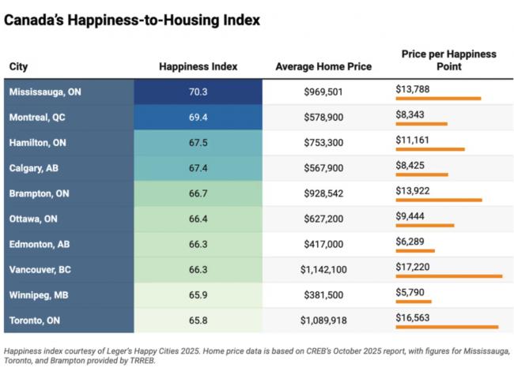Click the Toronto, ON city cell

pyautogui.click(x=36, y=321)
